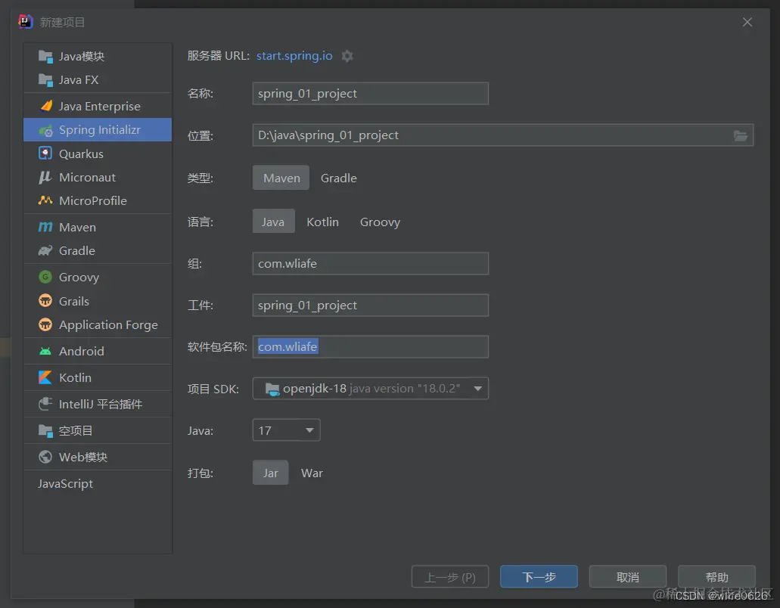This screenshot has width=780, height=608.
Task: Focus the 组 group field
Action: pos(371,263)
